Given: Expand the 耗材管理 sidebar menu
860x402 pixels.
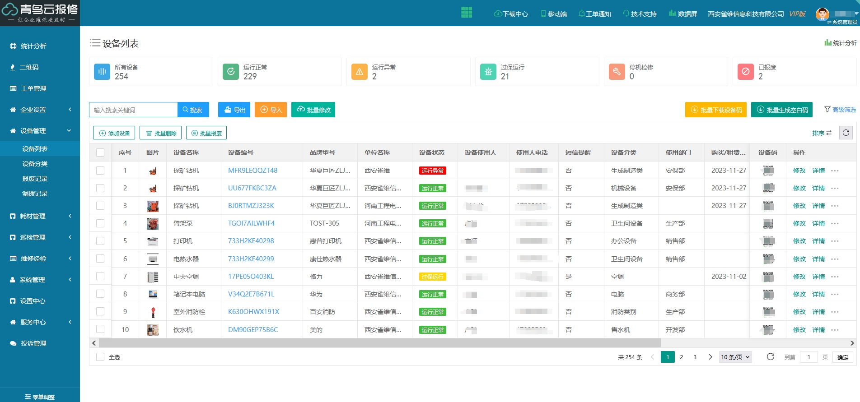Looking at the screenshot, I should click(40, 216).
